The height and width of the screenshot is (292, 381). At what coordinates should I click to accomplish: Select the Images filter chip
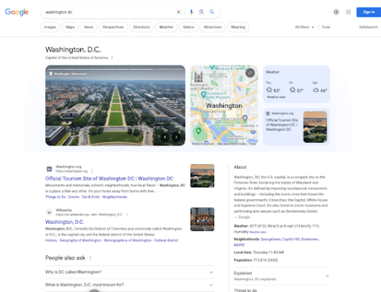(x=50, y=27)
